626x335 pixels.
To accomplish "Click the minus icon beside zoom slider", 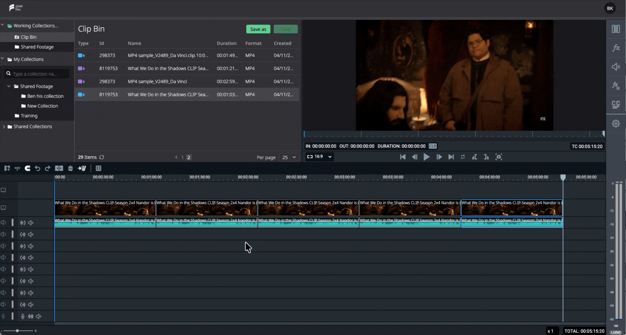I will point(2,331).
